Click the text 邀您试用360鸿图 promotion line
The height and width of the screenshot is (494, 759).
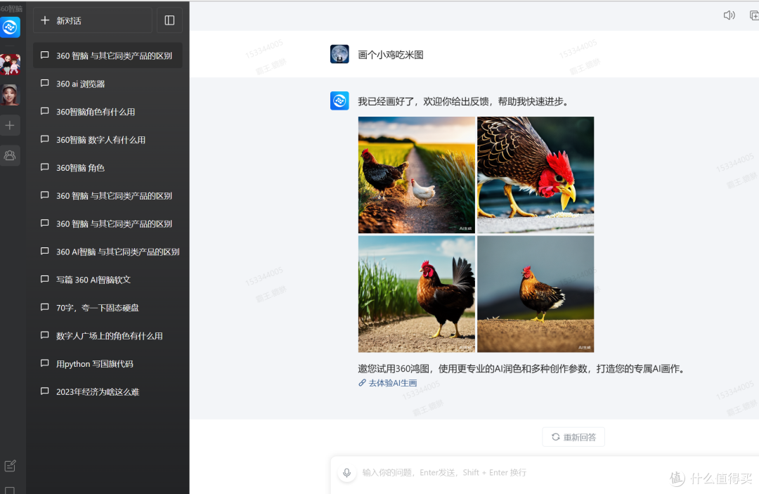coord(521,369)
